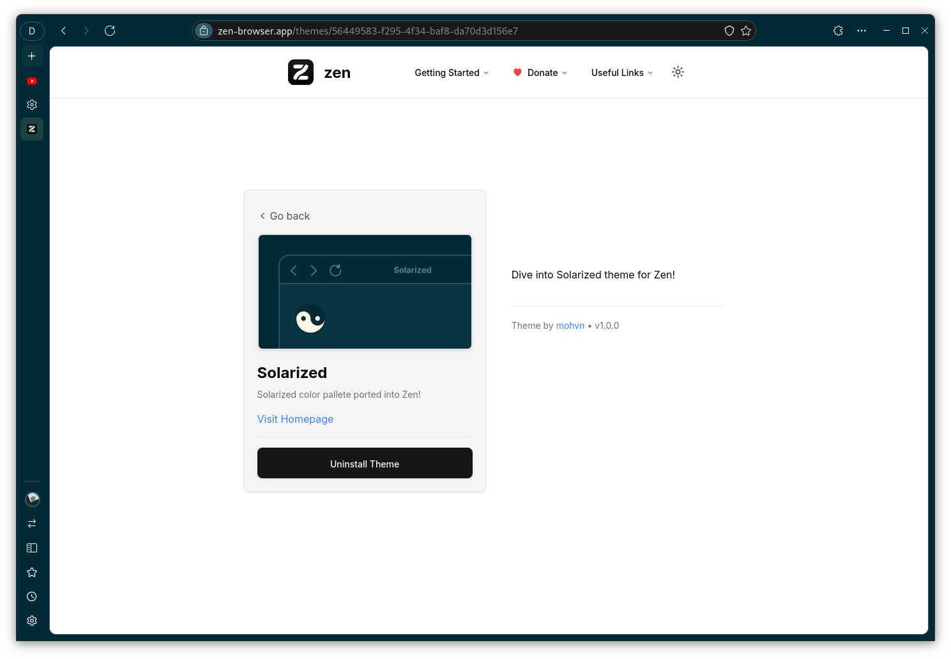Viewport: 951px width, 659px height.
Task: Open browser settings via the bottom gear icon
Action: click(32, 620)
